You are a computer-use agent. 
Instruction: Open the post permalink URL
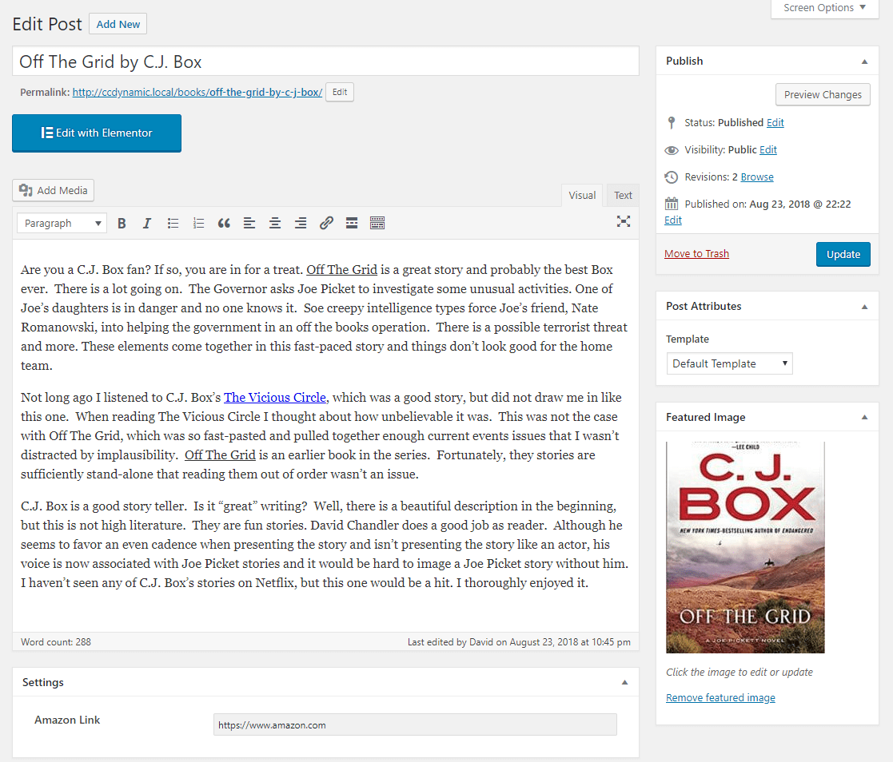197,92
